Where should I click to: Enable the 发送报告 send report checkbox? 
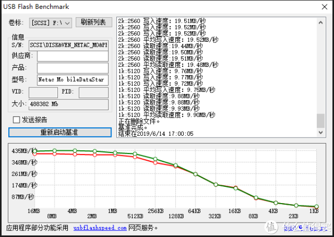pos(16,120)
